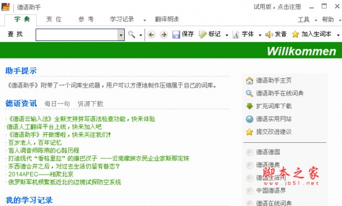The image size is (342, 206).
Task: Open 德语助手主页 link
Action: 274,81
